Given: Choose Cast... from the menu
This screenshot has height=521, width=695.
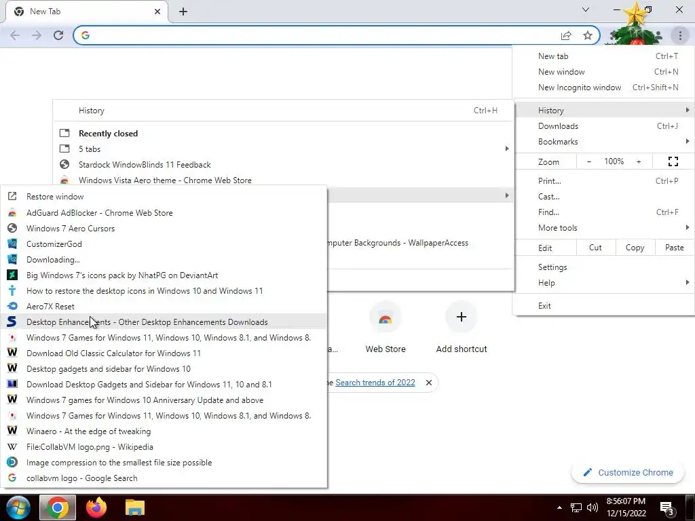Looking at the screenshot, I should coord(603,196).
